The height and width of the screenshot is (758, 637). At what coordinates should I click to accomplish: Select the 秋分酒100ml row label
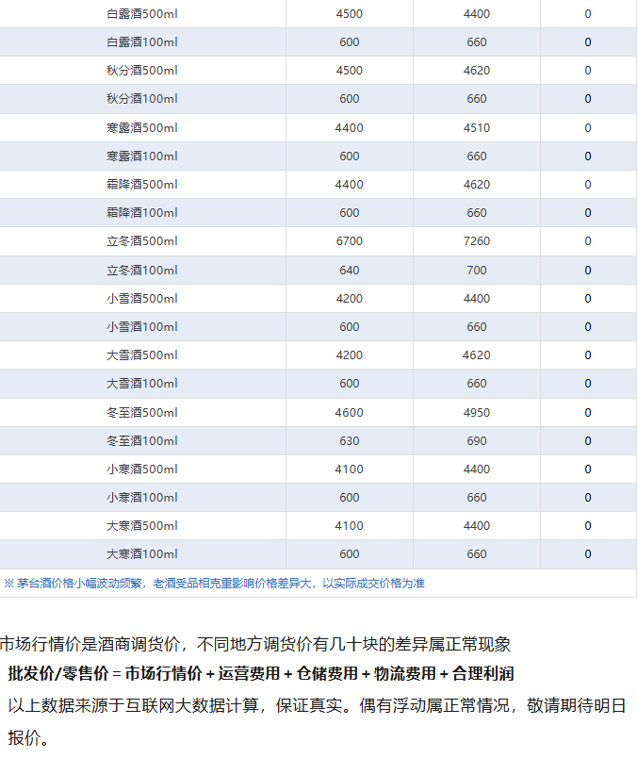(142, 99)
